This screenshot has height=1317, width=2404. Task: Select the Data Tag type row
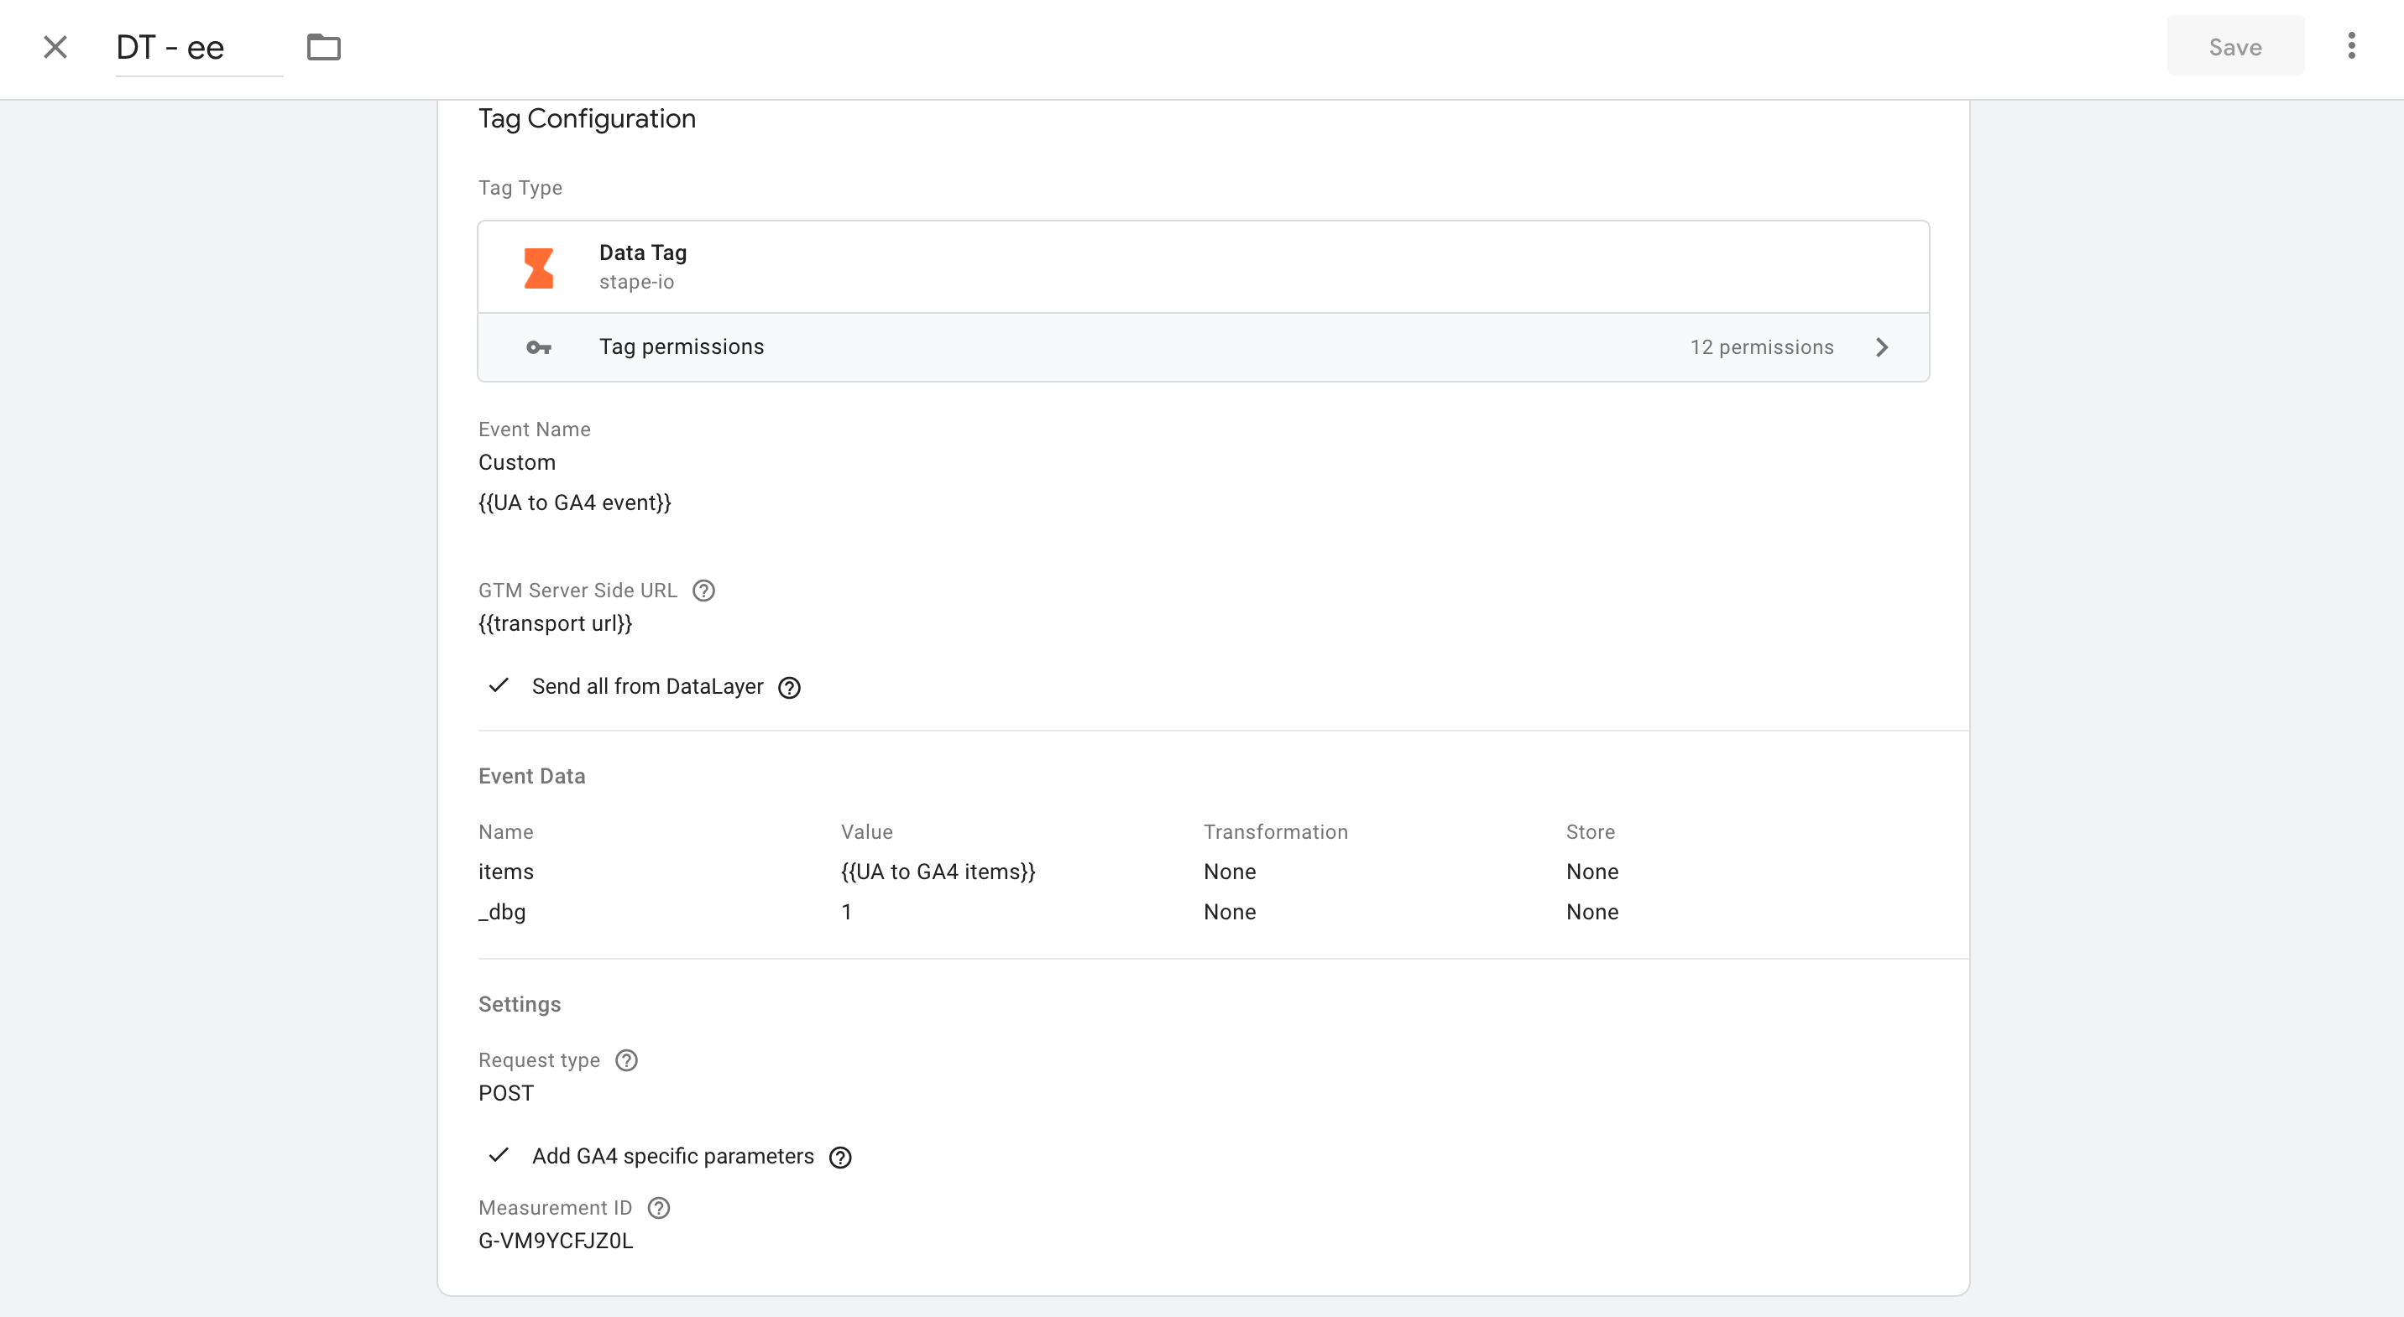(1203, 267)
